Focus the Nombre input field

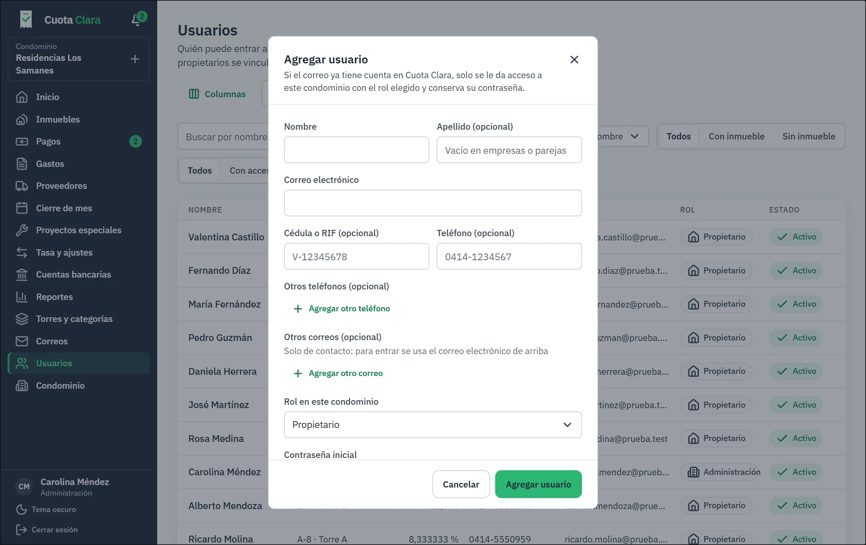click(x=356, y=150)
